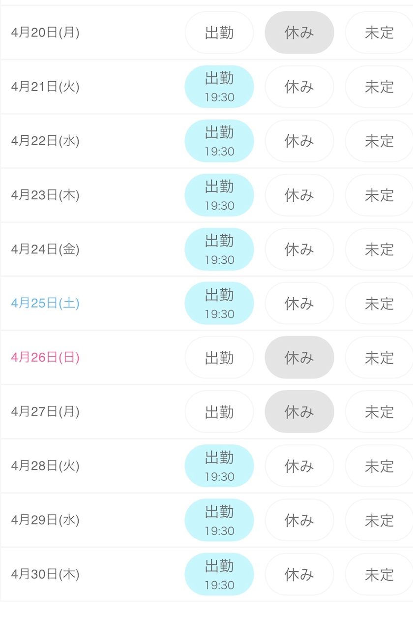
Task: Select 未定 for 4月29日(水)
Action: [x=379, y=520]
